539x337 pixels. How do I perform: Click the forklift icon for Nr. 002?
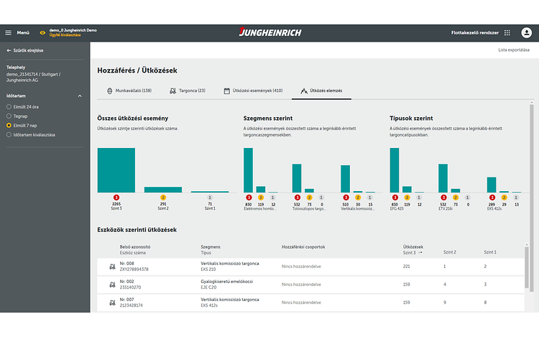coord(112,285)
